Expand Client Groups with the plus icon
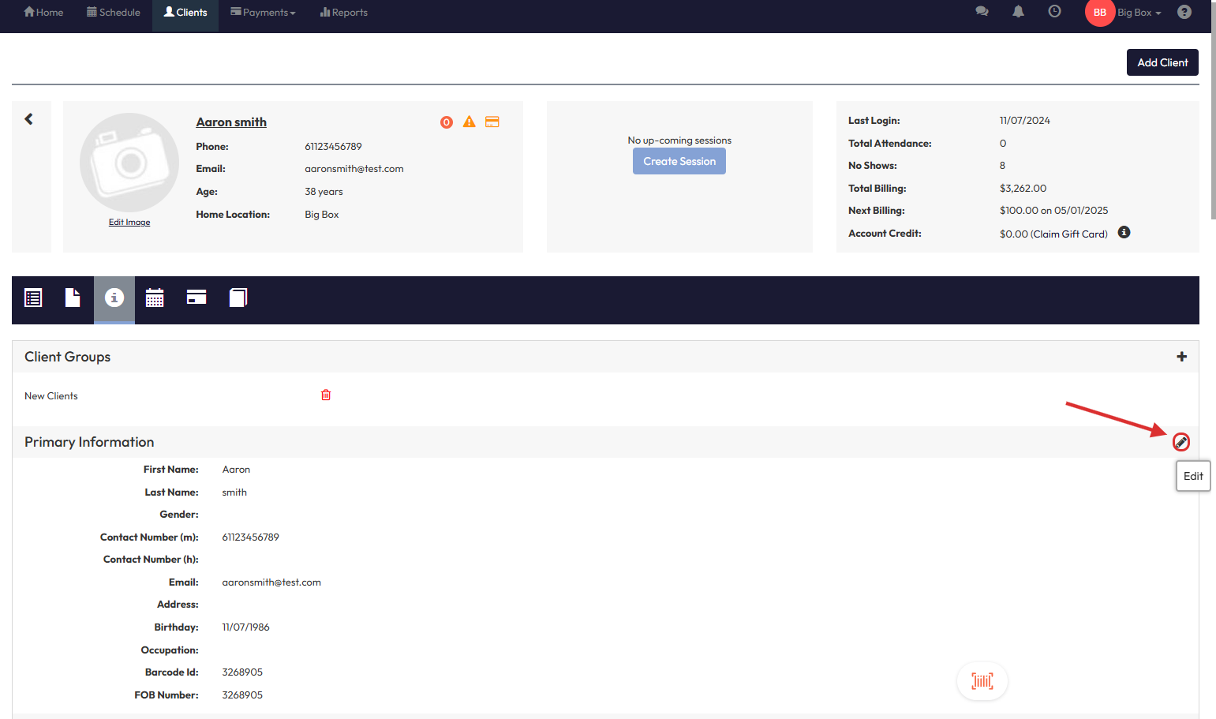The width and height of the screenshot is (1216, 719). (1181, 357)
